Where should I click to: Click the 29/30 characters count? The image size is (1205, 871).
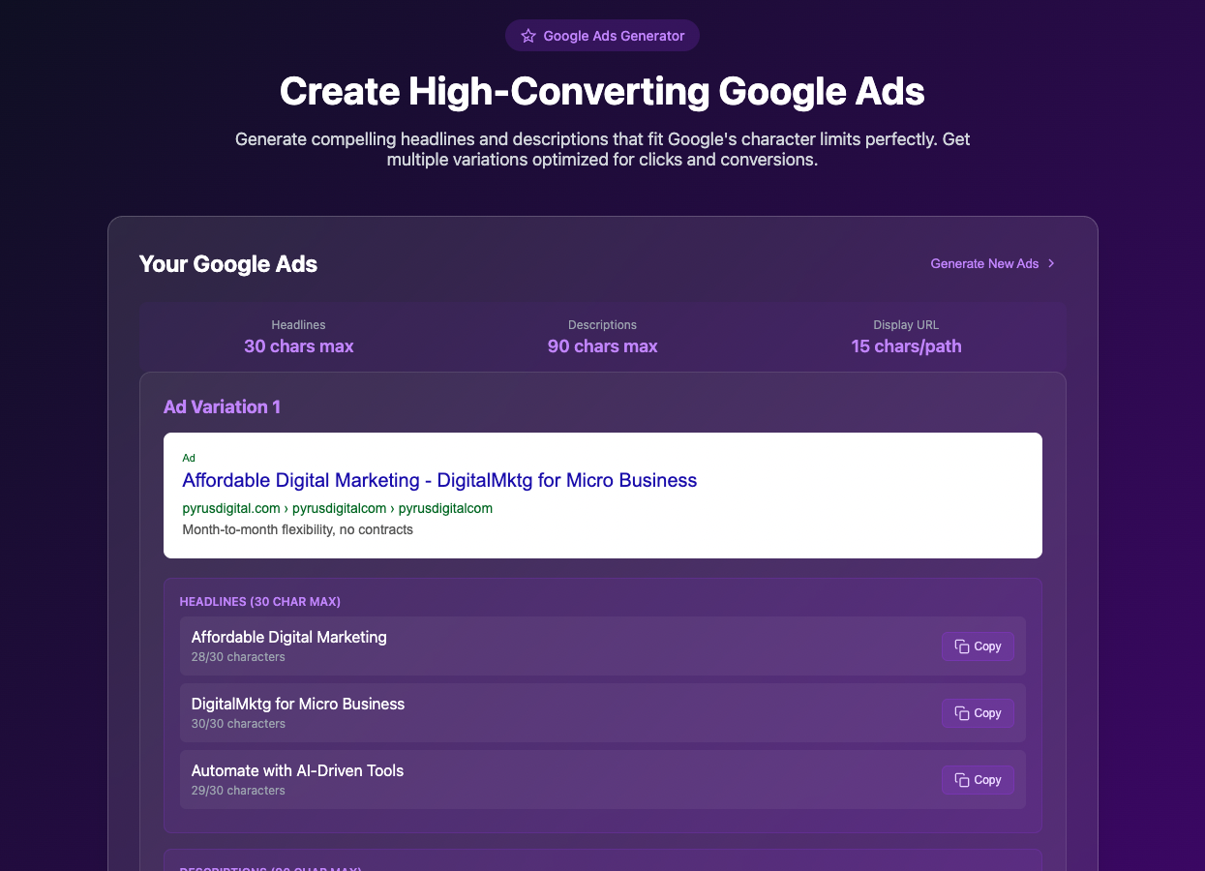[238, 791]
